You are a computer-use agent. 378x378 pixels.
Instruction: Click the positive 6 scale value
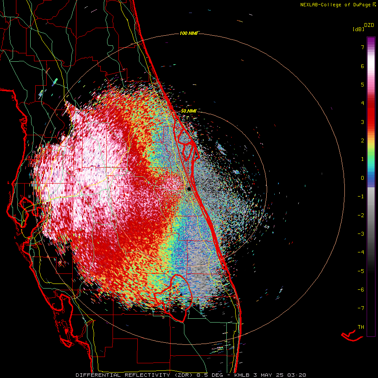362,66
